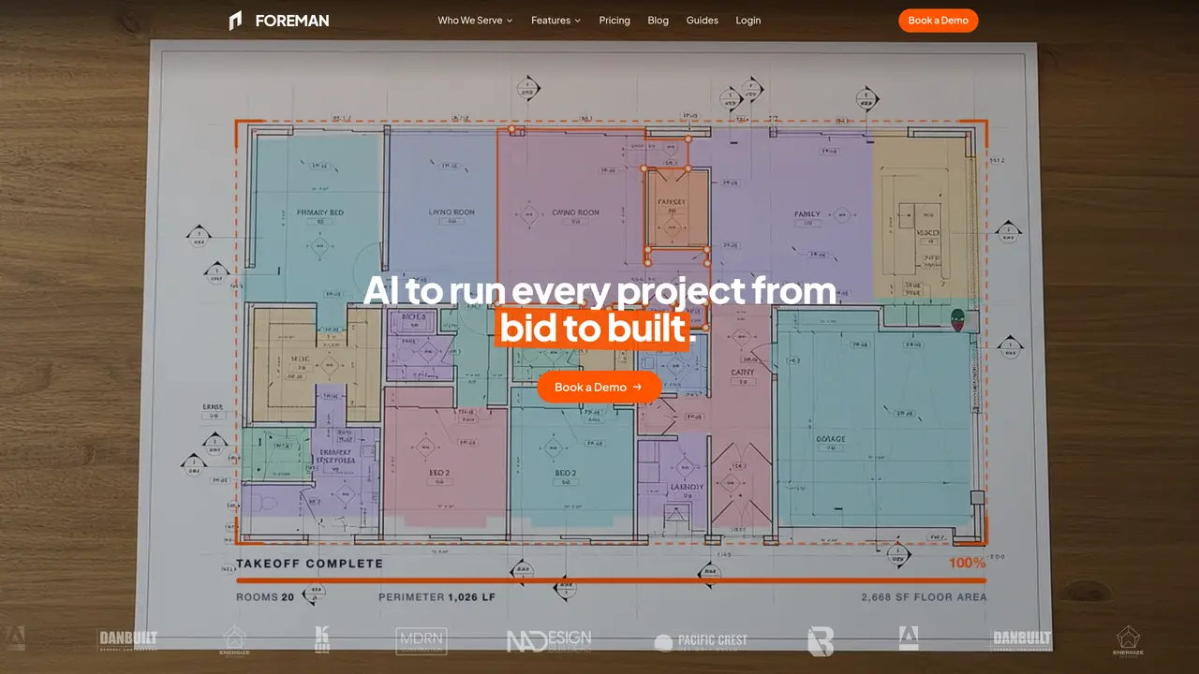Expand the Who We Serve menu
The width and height of the screenshot is (1199, 674).
475,21
